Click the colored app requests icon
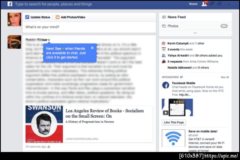Image resolution: width=240 pixels, height=160 pixels. [x=164, y=62]
